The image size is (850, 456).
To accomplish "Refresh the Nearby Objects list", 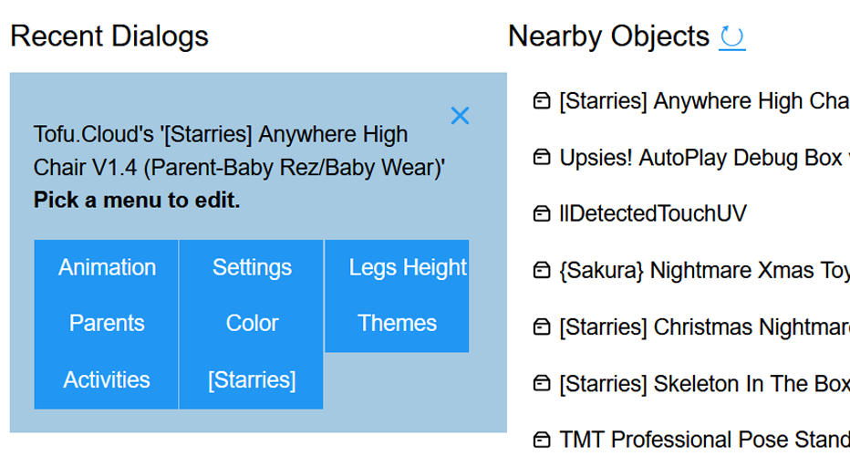I will [731, 36].
